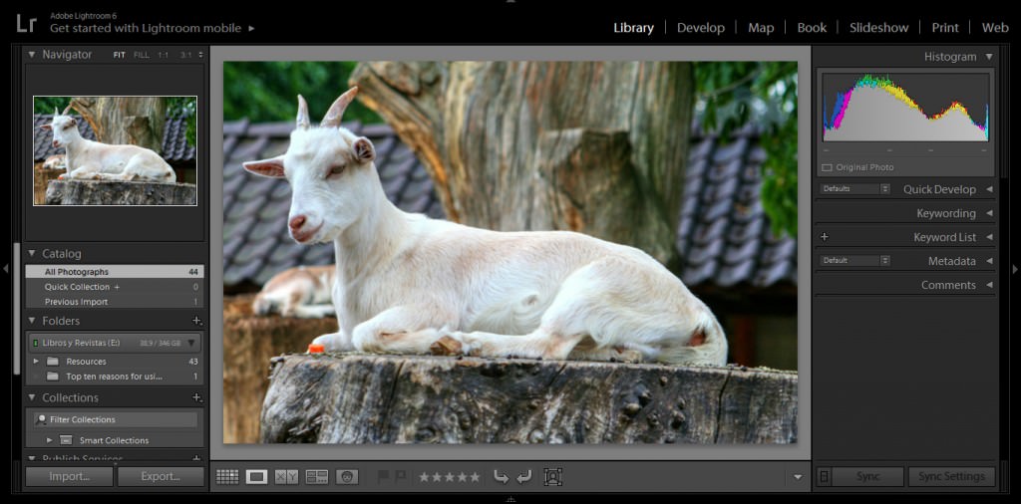The width and height of the screenshot is (1021, 504).
Task: Switch to the Print module
Action: coord(945,28)
